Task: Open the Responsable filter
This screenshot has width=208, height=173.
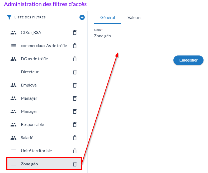Action: [32, 125]
